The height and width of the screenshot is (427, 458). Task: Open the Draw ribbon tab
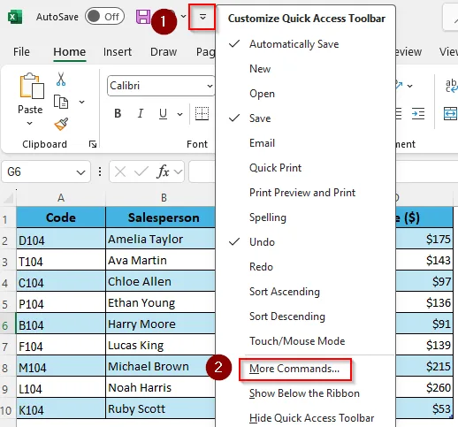pos(164,52)
